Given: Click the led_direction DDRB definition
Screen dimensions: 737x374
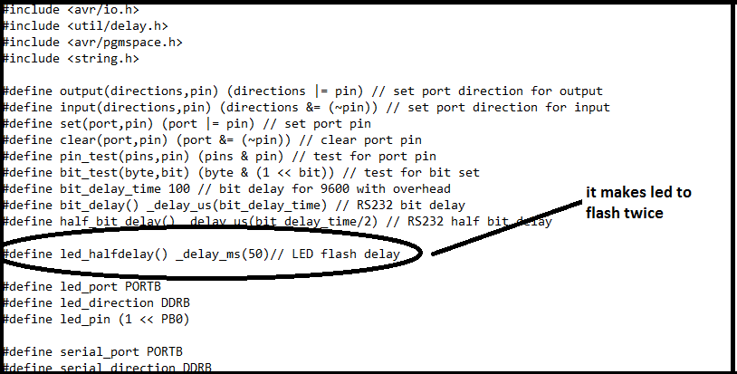Looking at the screenshot, I should pyautogui.click(x=97, y=303).
